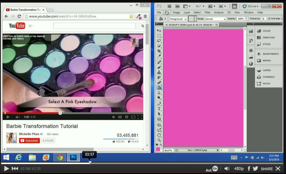Change the 480p quality setting
The image size is (286, 174).
(239, 169)
